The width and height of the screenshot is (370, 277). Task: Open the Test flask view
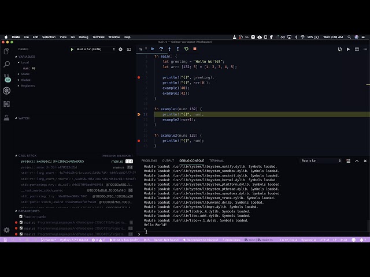(6, 117)
